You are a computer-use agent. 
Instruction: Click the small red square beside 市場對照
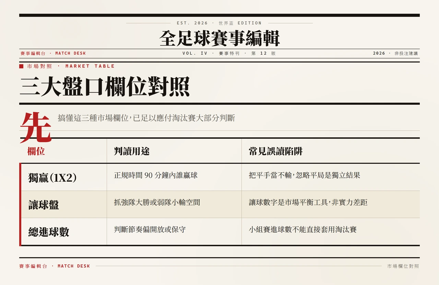[x=21, y=66]
